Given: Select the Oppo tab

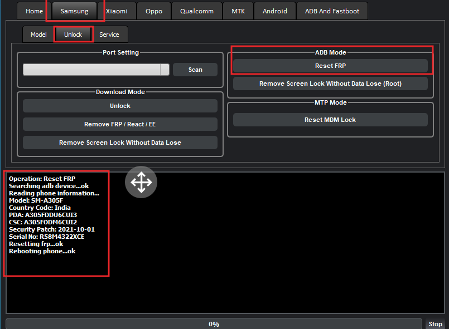Looking at the screenshot, I should coord(154,11).
